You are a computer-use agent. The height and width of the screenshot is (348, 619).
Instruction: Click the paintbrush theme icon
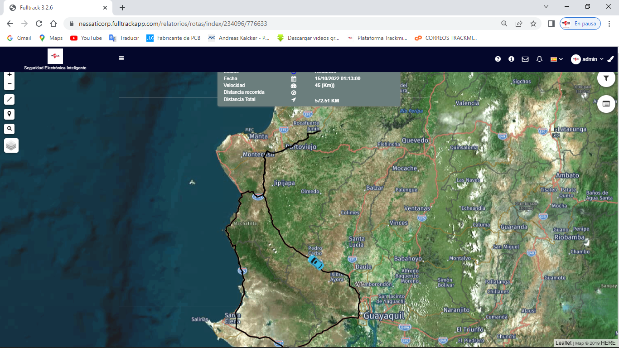[610, 59]
